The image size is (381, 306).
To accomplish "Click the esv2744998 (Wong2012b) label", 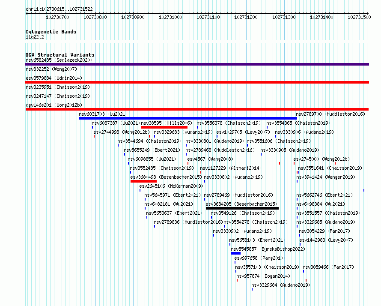I will 122,132.
